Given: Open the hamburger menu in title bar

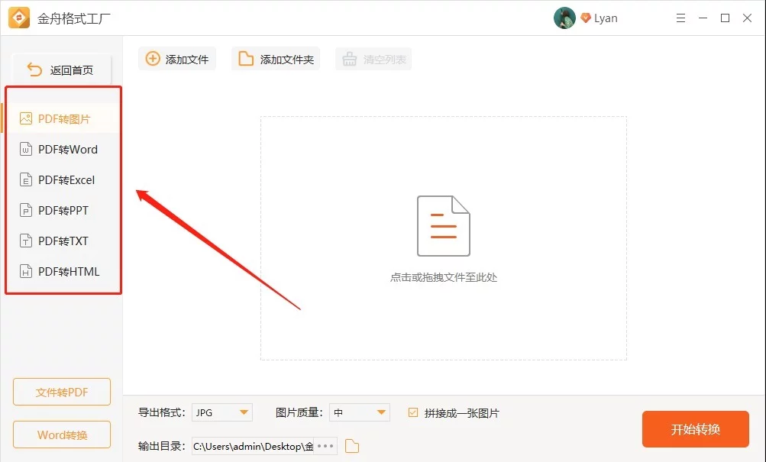Looking at the screenshot, I should (x=680, y=18).
